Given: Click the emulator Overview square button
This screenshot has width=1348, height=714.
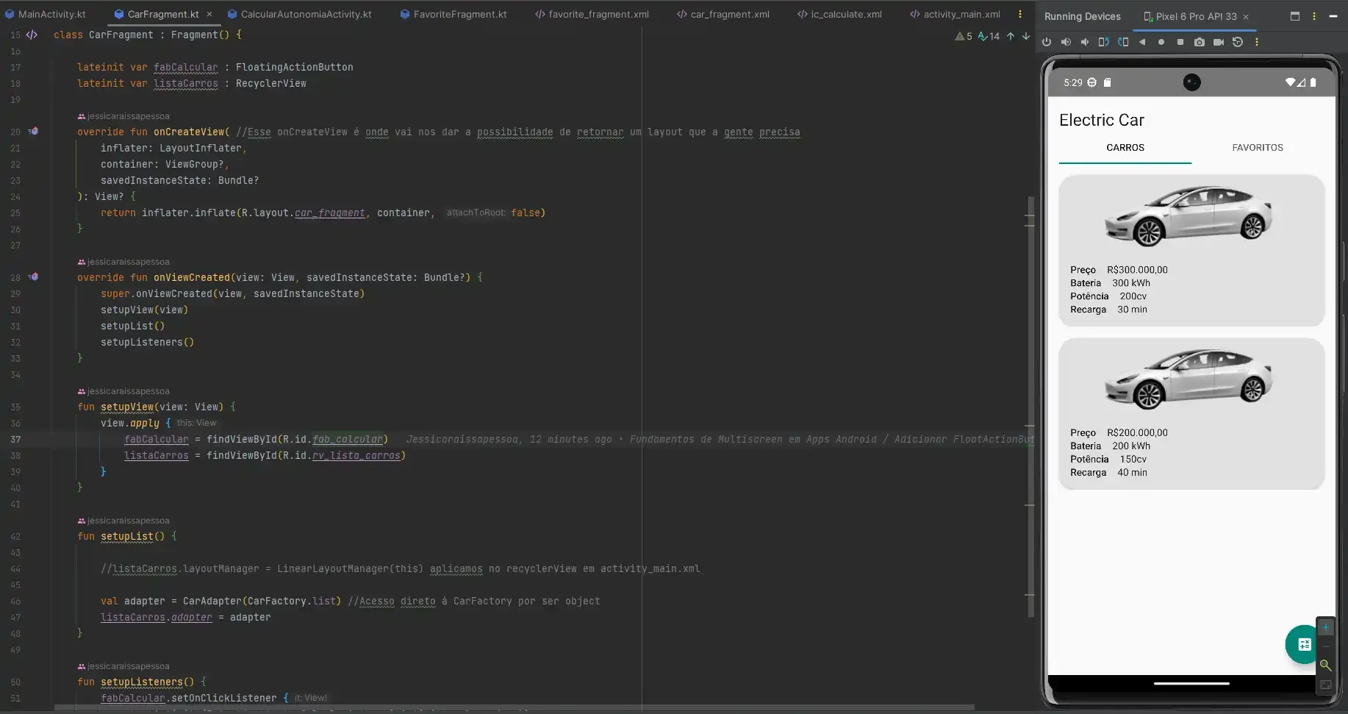Looking at the screenshot, I should pyautogui.click(x=1180, y=42).
